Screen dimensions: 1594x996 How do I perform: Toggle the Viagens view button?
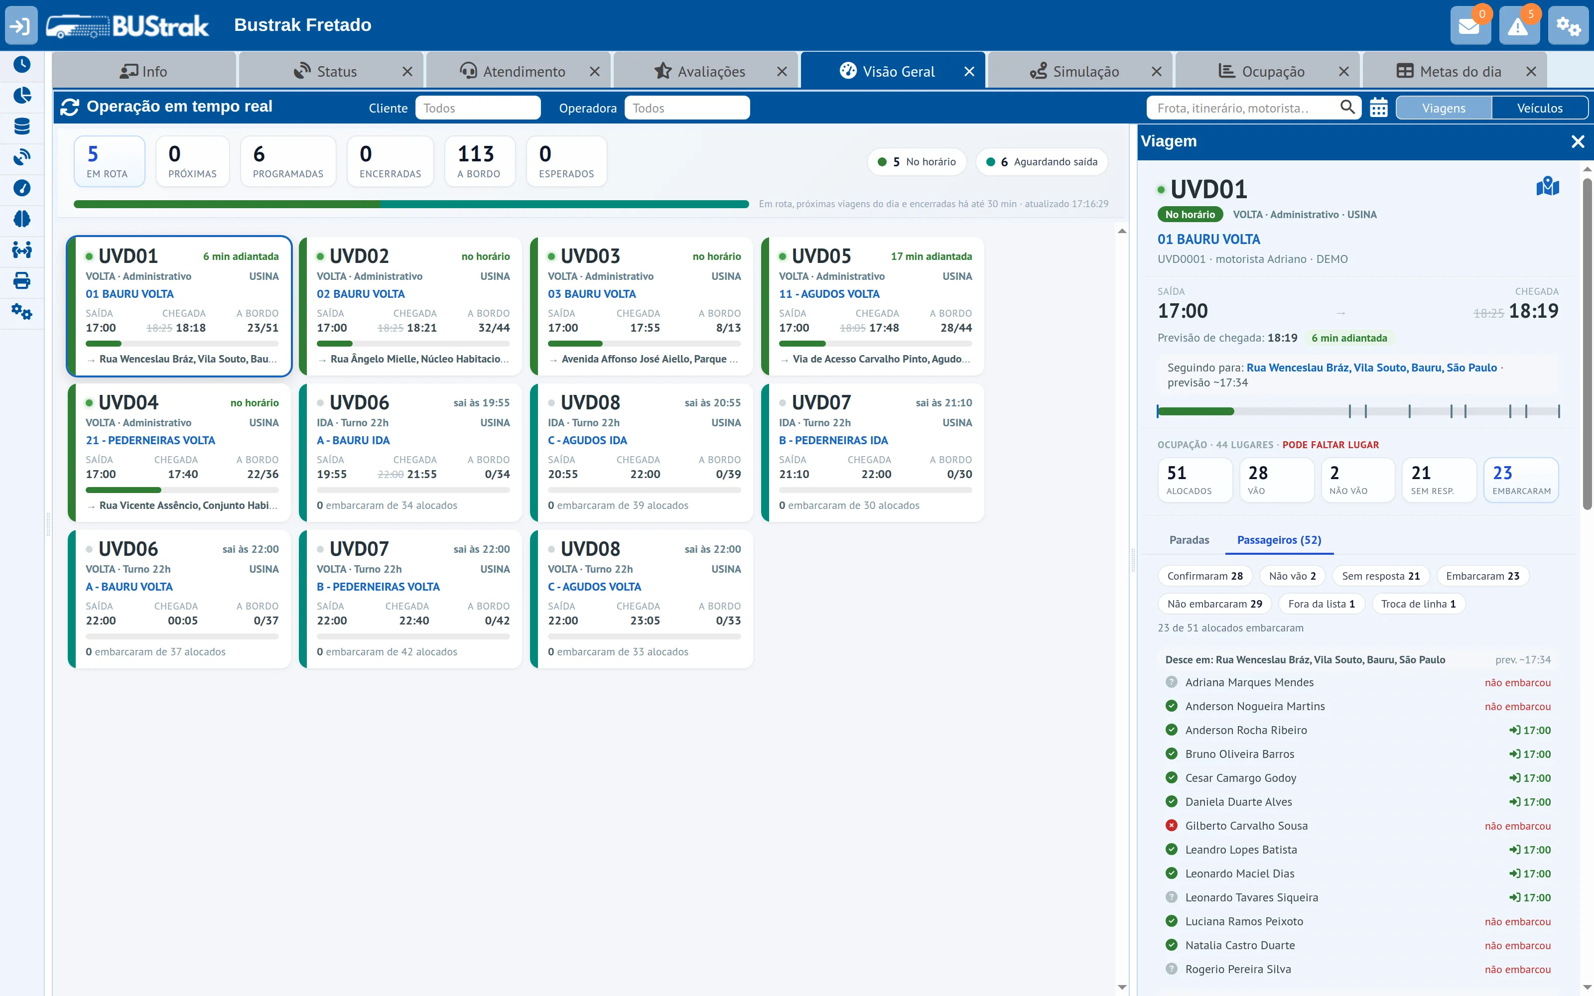point(1443,108)
